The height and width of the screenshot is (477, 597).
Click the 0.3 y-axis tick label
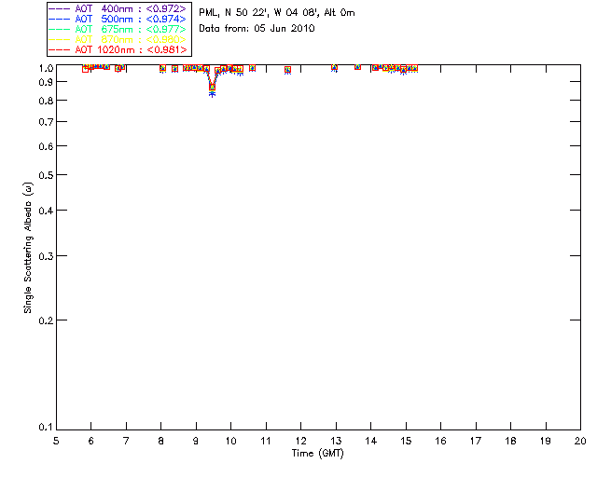tap(46, 256)
